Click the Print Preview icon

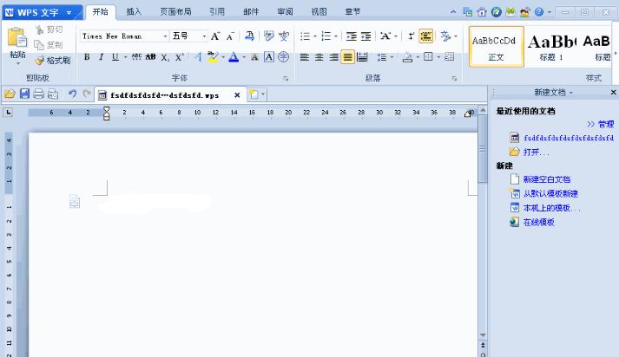(x=53, y=94)
